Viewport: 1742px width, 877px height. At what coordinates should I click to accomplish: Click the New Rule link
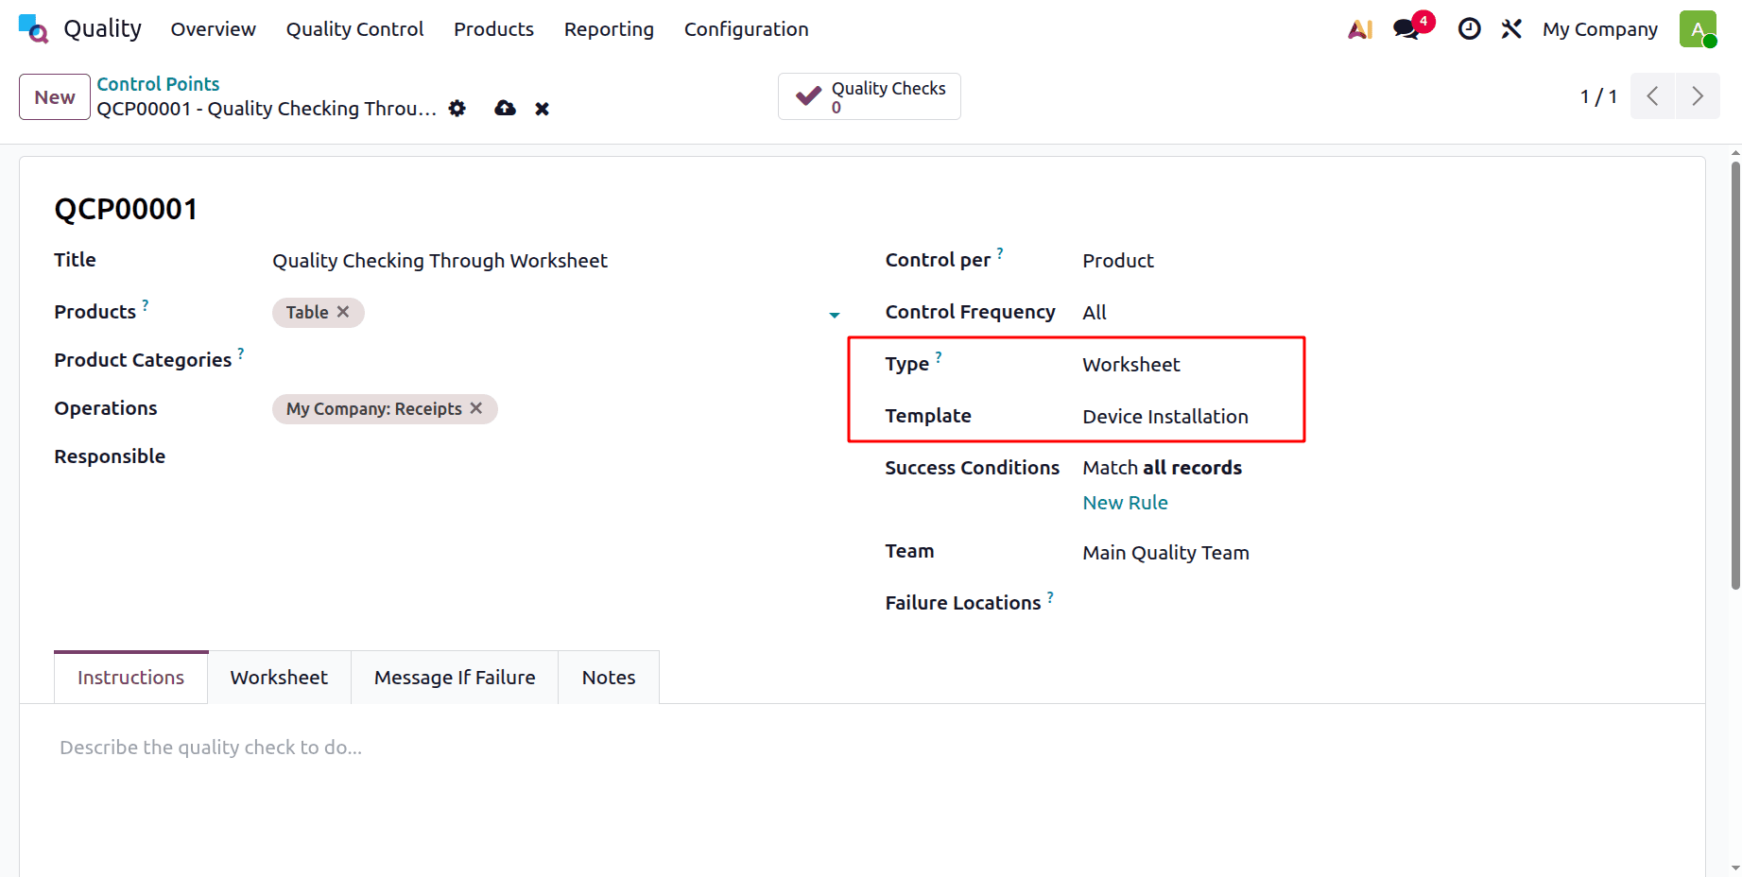click(1125, 503)
